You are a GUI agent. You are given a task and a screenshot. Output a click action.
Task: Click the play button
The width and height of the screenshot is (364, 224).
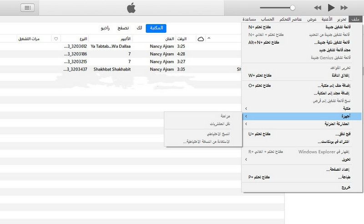(331, 8)
